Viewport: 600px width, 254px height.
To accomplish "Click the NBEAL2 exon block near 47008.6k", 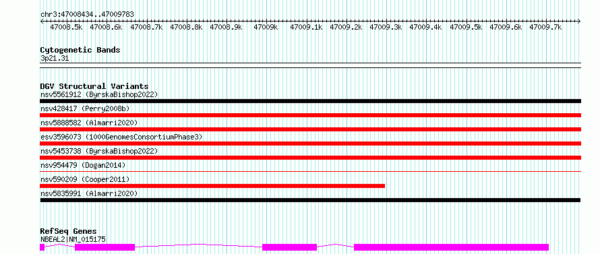I will (105, 247).
